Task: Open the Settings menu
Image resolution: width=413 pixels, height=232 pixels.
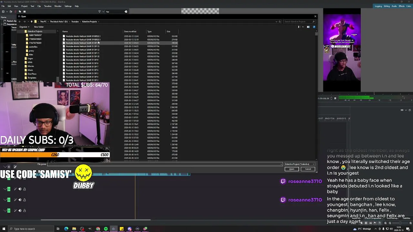Action: 68,6
